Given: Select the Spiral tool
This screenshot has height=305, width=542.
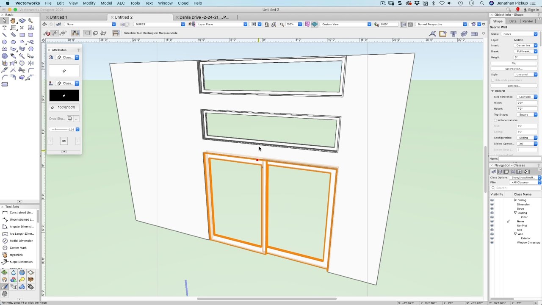Looking at the screenshot, I should tap(4, 55).
